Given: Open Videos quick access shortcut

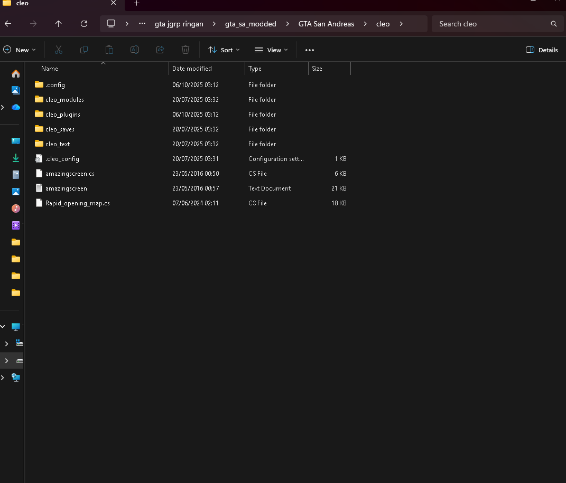Looking at the screenshot, I should coord(15,225).
